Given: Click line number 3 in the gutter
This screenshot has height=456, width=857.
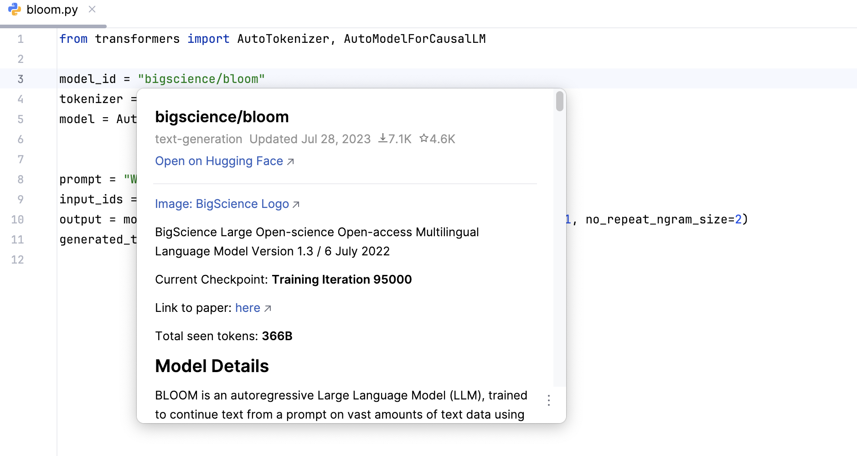Looking at the screenshot, I should point(21,78).
